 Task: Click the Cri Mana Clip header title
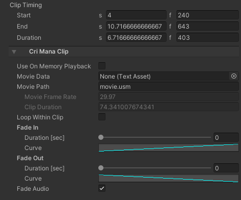coord(49,52)
